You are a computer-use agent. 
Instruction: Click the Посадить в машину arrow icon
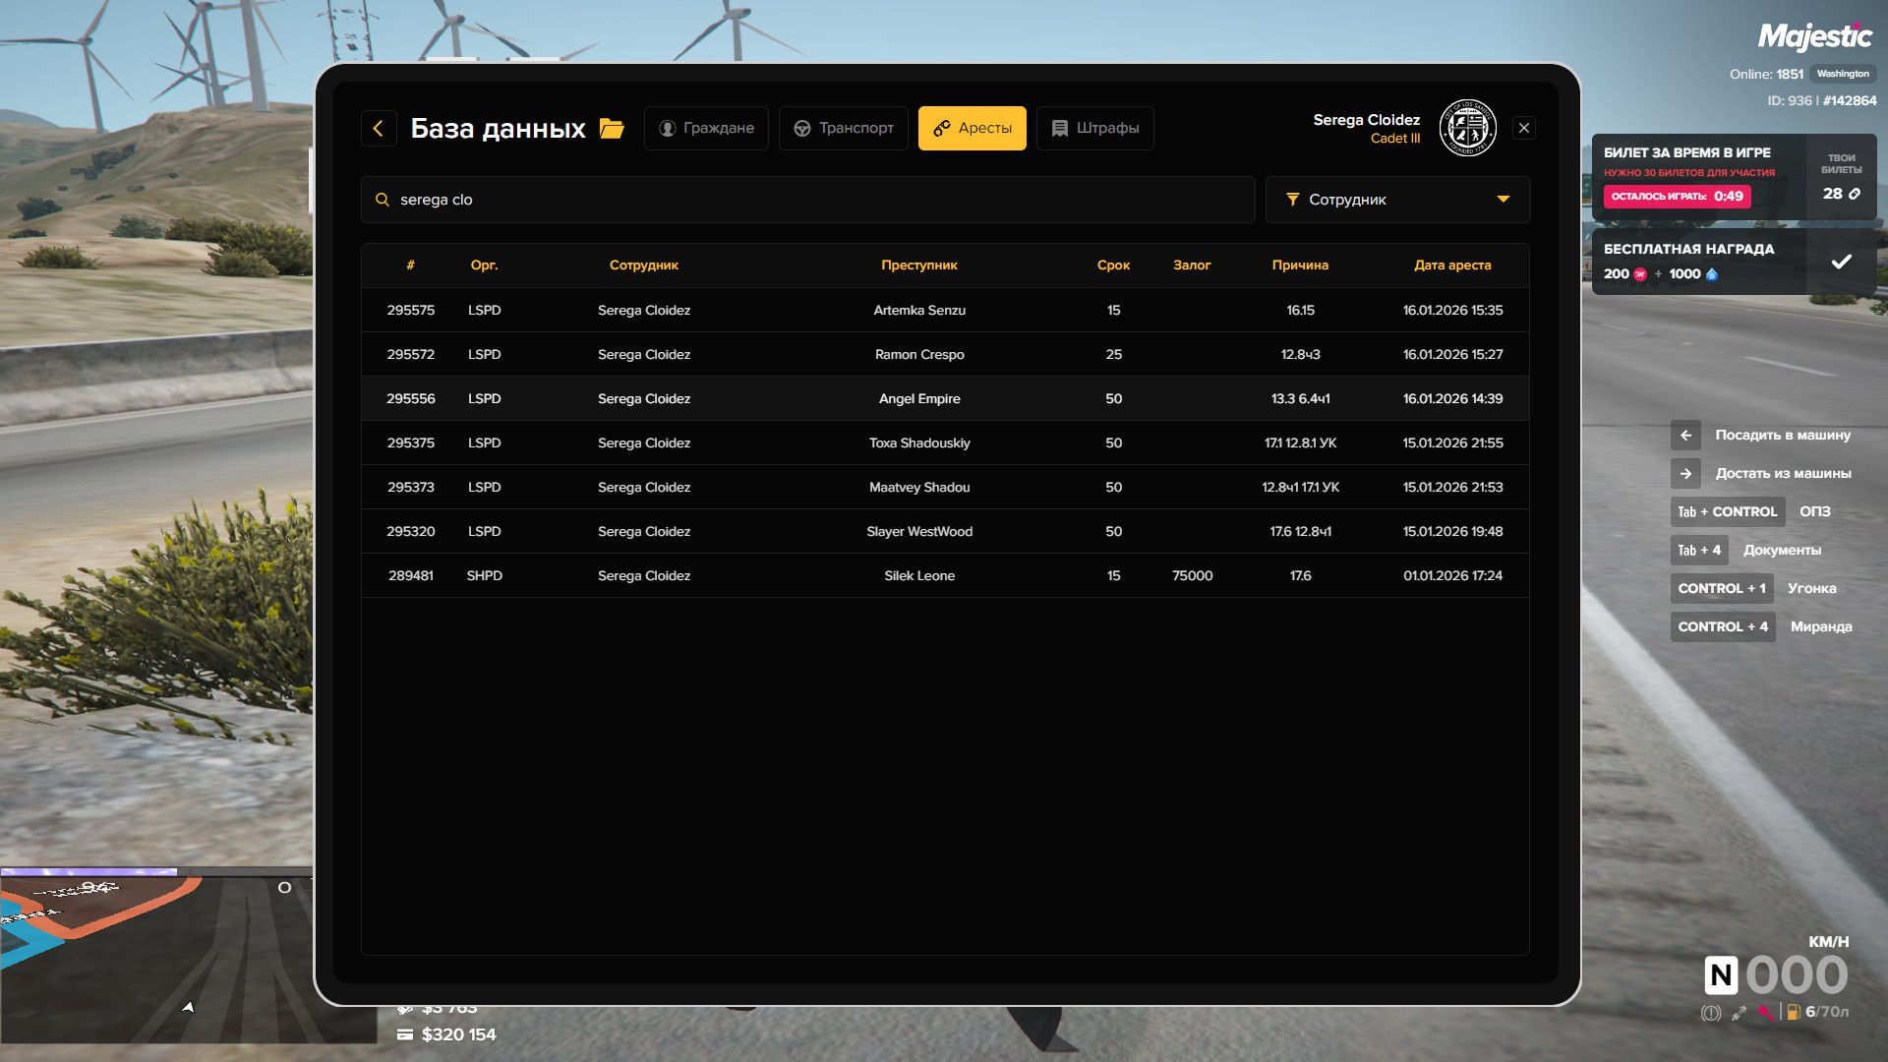1685,435
